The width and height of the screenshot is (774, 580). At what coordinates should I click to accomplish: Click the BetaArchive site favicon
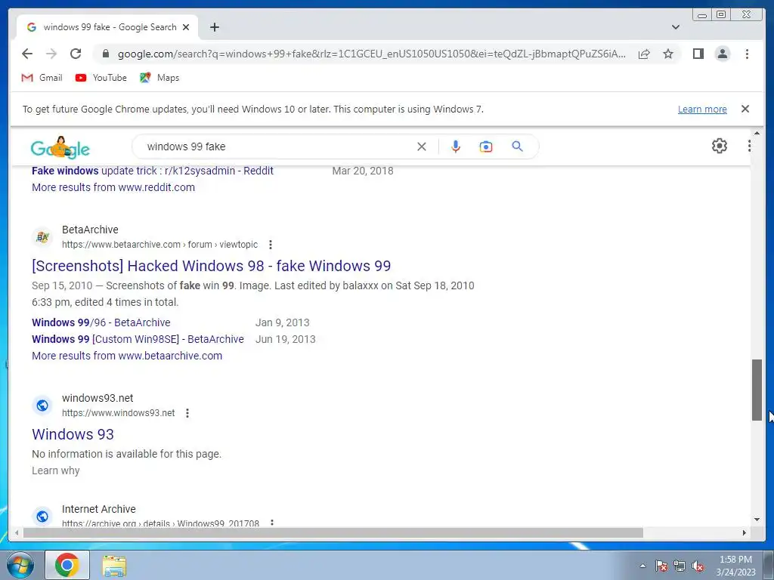click(42, 237)
